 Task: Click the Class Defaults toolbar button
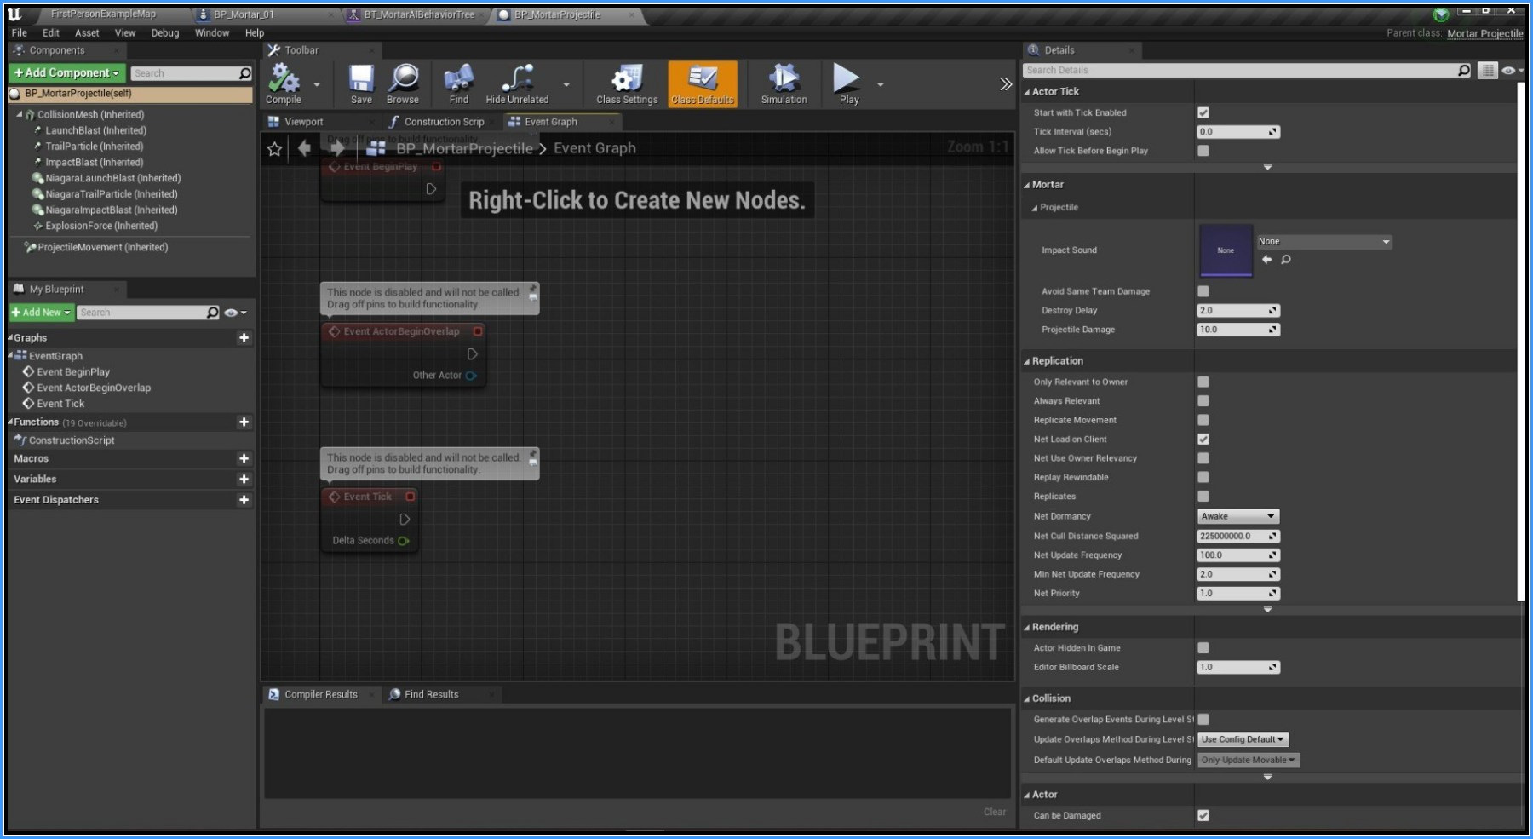point(702,83)
